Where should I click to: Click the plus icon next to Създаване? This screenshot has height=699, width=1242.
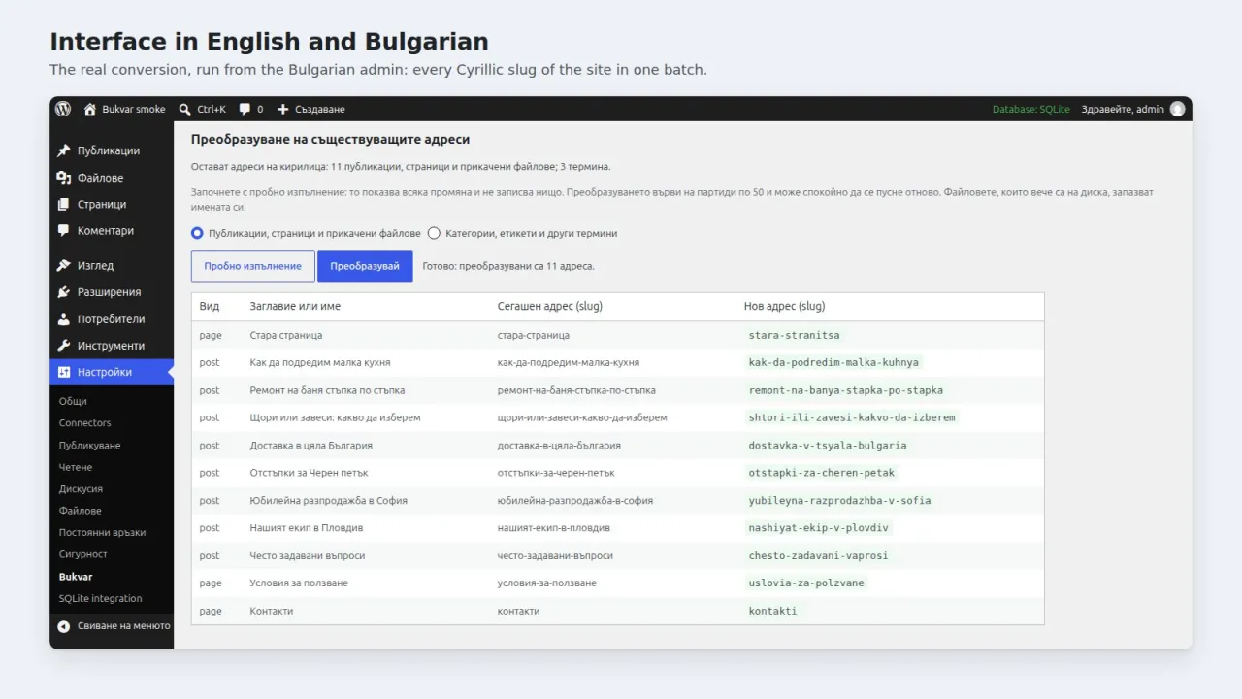click(283, 109)
